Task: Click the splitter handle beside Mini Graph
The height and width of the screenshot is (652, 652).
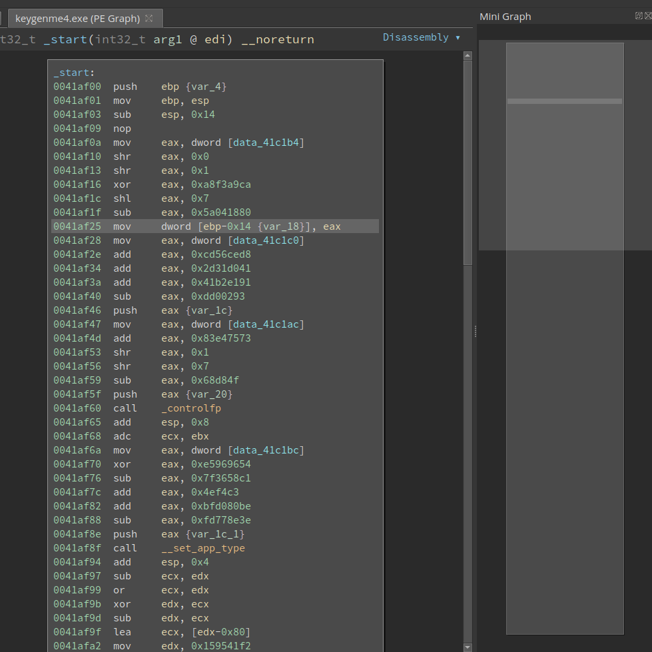Action: click(476, 331)
